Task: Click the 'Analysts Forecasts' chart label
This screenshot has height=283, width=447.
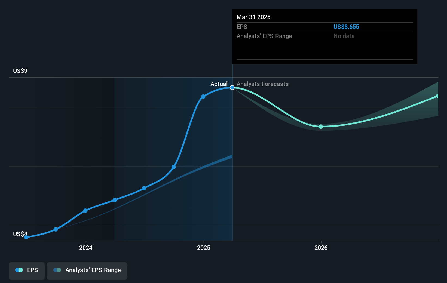Action: (x=262, y=84)
